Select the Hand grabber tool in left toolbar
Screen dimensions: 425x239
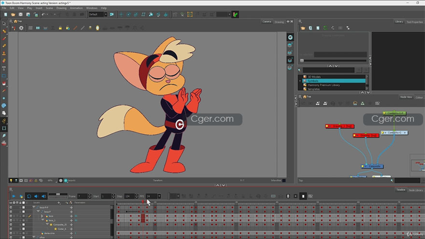4,113
